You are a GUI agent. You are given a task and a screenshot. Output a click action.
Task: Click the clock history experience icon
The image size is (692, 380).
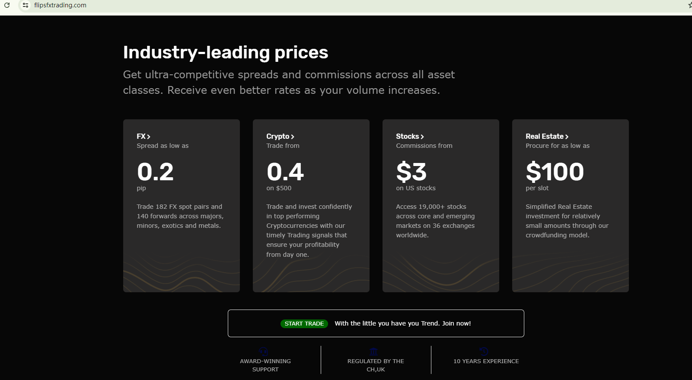coord(484,351)
